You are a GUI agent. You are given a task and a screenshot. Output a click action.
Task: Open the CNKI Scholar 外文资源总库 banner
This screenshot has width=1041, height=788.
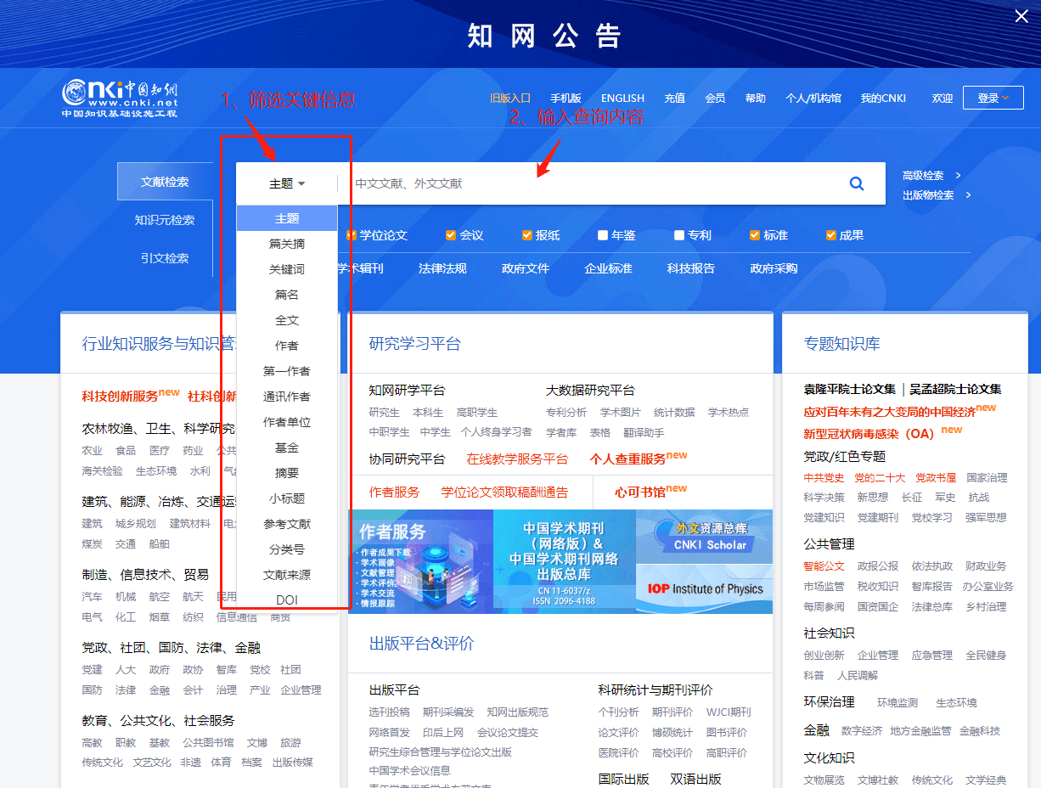coord(704,537)
